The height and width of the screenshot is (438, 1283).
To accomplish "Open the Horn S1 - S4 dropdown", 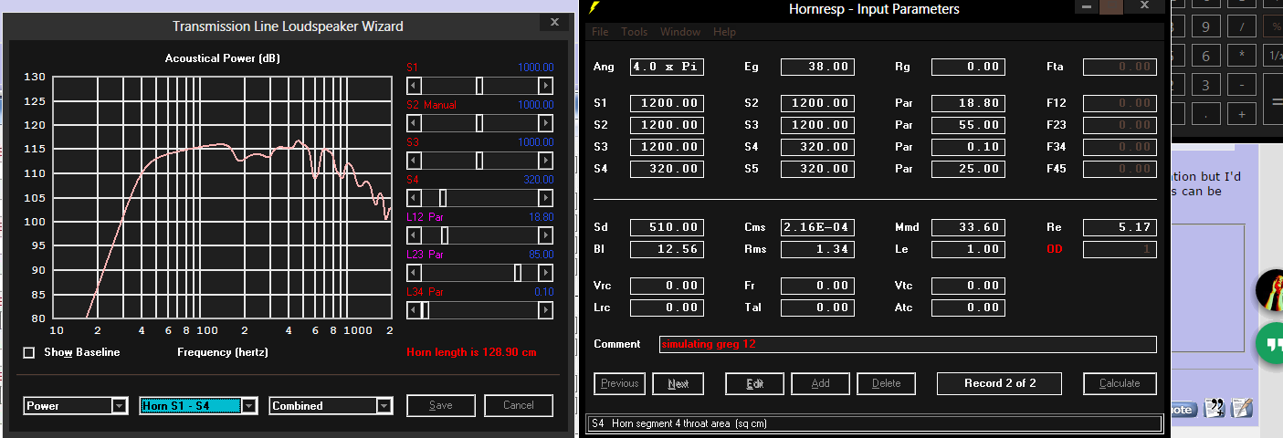I will pos(198,406).
